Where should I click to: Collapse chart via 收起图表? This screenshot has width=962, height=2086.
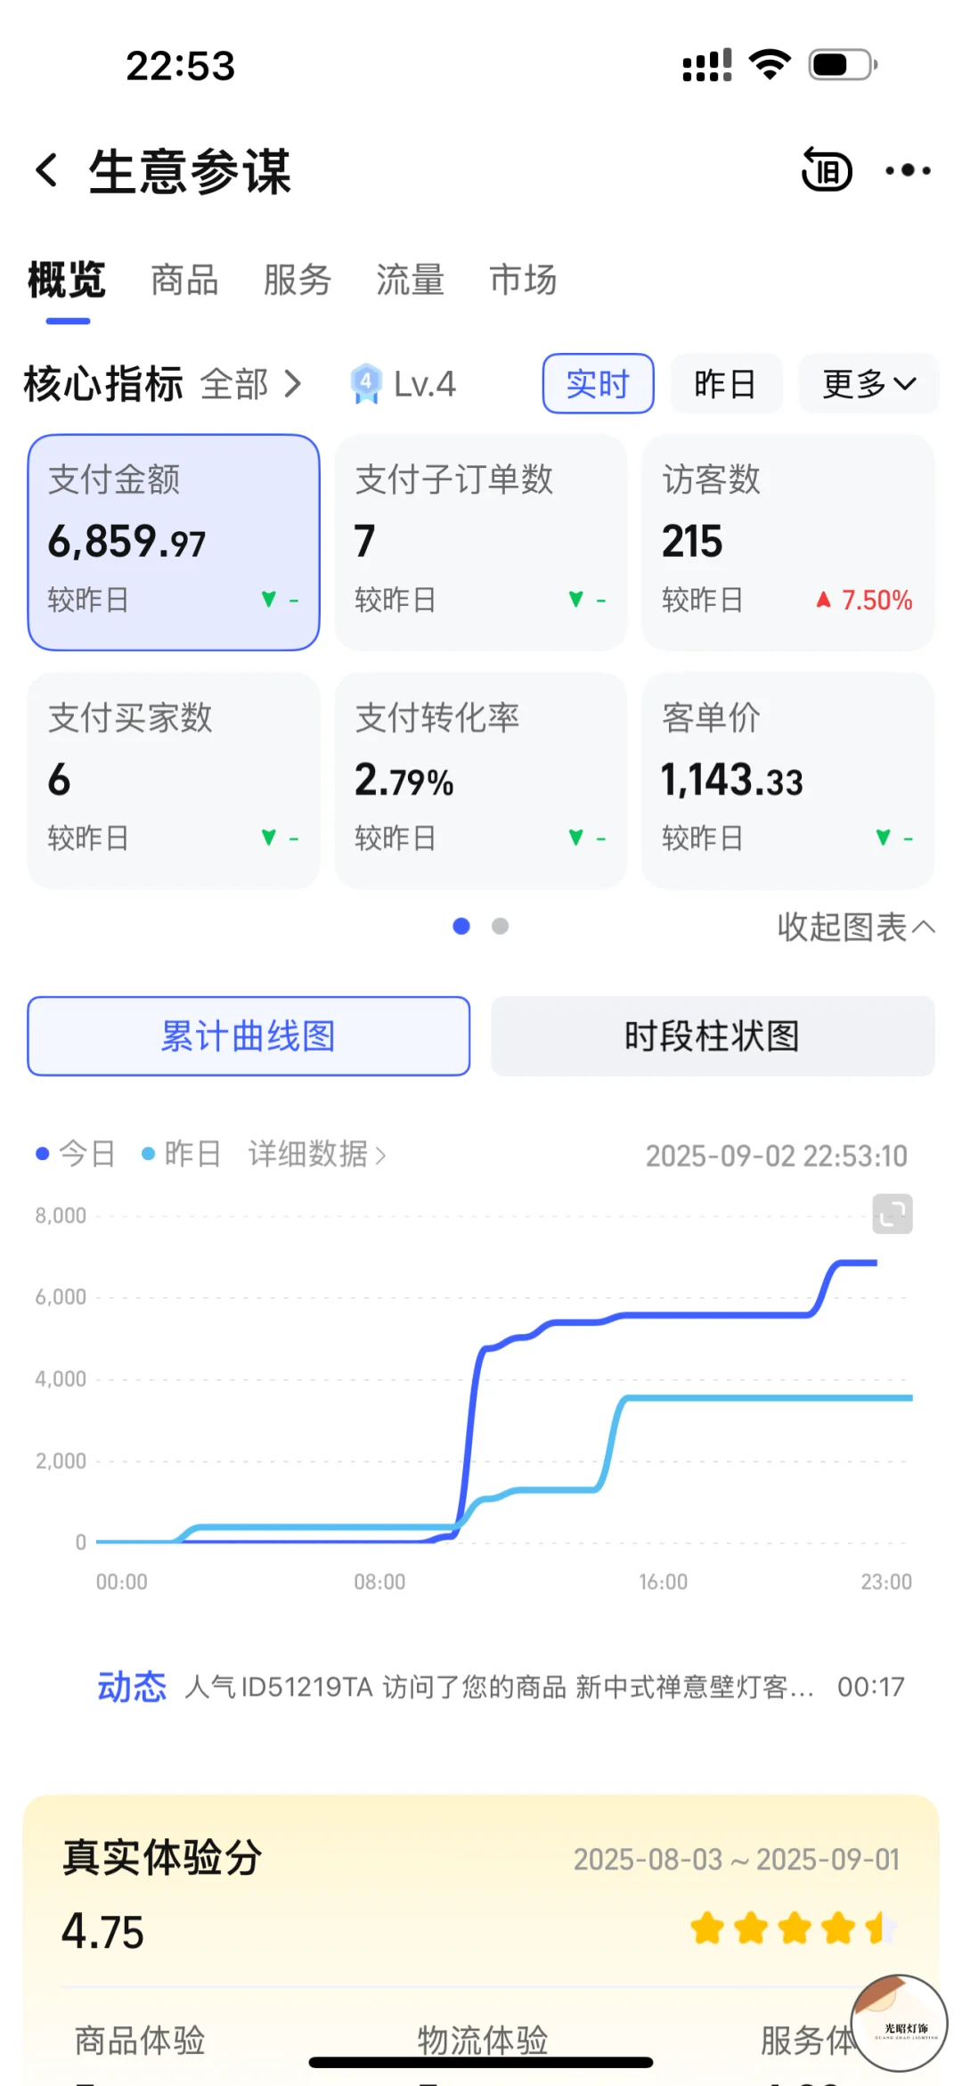click(856, 927)
